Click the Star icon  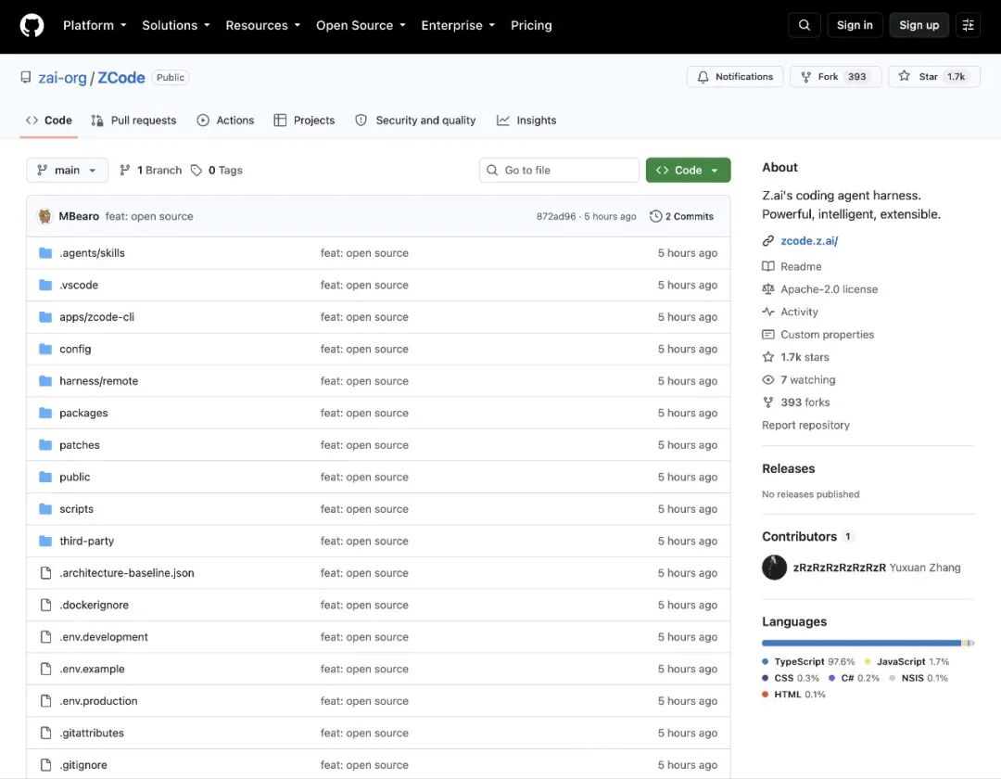(x=904, y=76)
